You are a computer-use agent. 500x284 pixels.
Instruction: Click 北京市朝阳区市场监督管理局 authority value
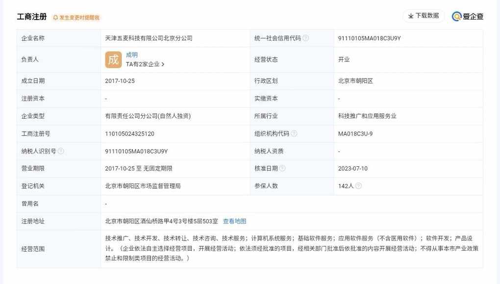(143, 186)
